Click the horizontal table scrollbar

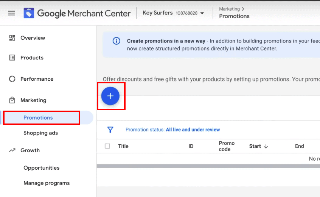point(208,166)
